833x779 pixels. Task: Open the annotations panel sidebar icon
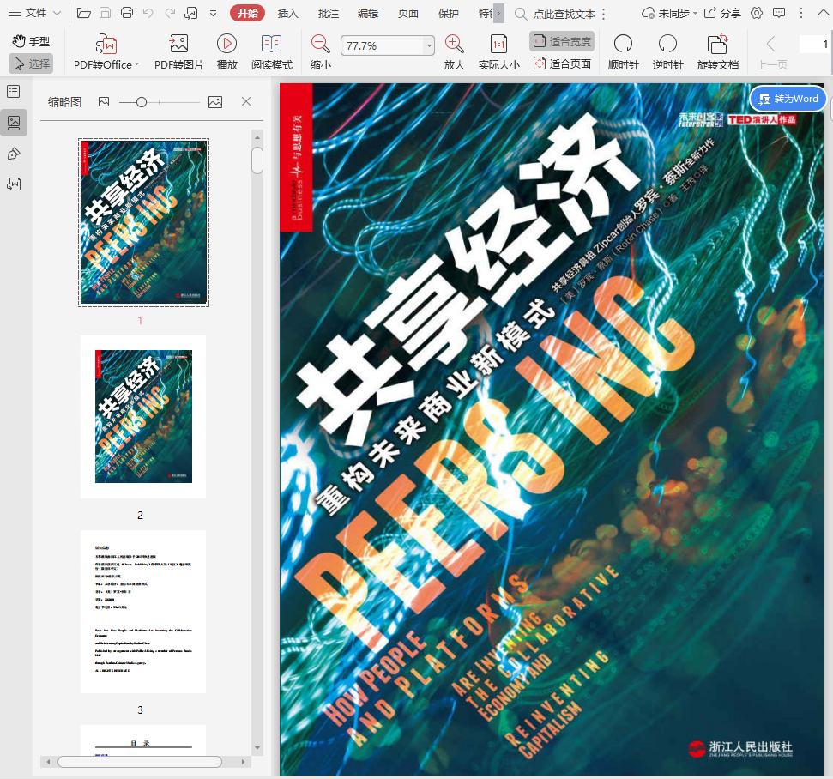(x=14, y=154)
